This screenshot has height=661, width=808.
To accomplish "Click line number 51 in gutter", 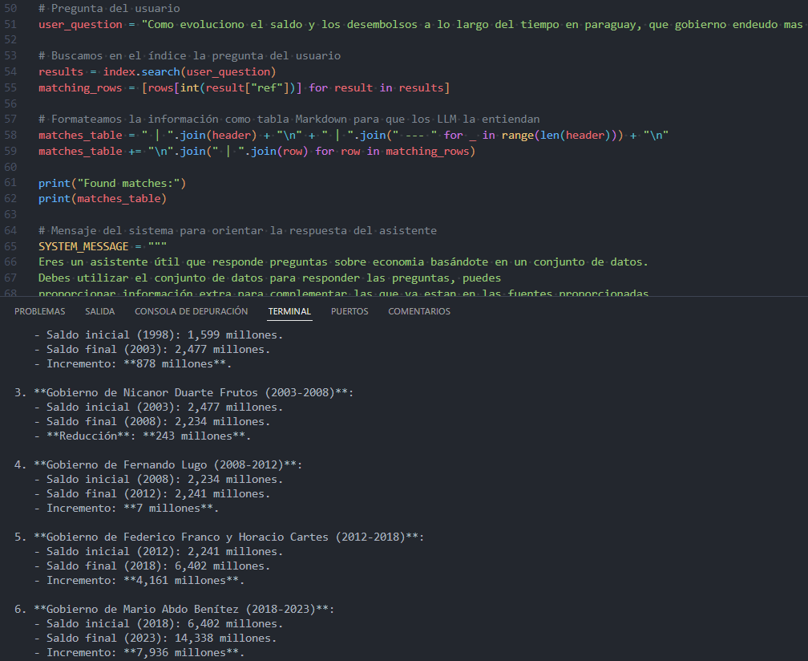I will pyautogui.click(x=10, y=24).
